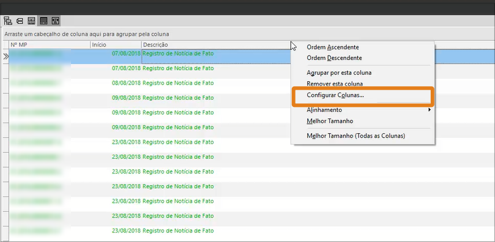The height and width of the screenshot is (242, 495).
Task: Select Agrupar por esta coluna
Action: [339, 73]
